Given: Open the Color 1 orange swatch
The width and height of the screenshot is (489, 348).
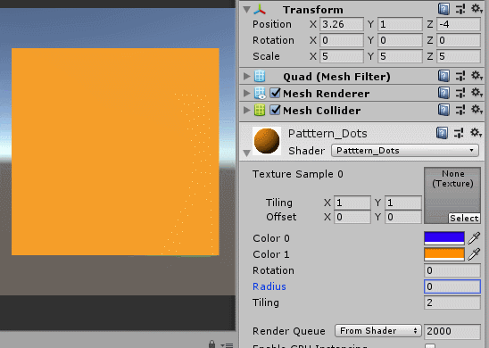Looking at the screenshot, I should pyautogui.click(x=444, y=254).
